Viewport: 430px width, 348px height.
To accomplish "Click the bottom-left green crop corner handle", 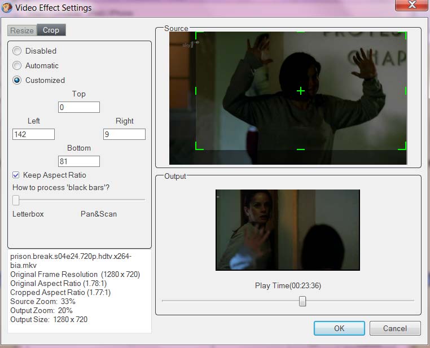I will 199,146.
